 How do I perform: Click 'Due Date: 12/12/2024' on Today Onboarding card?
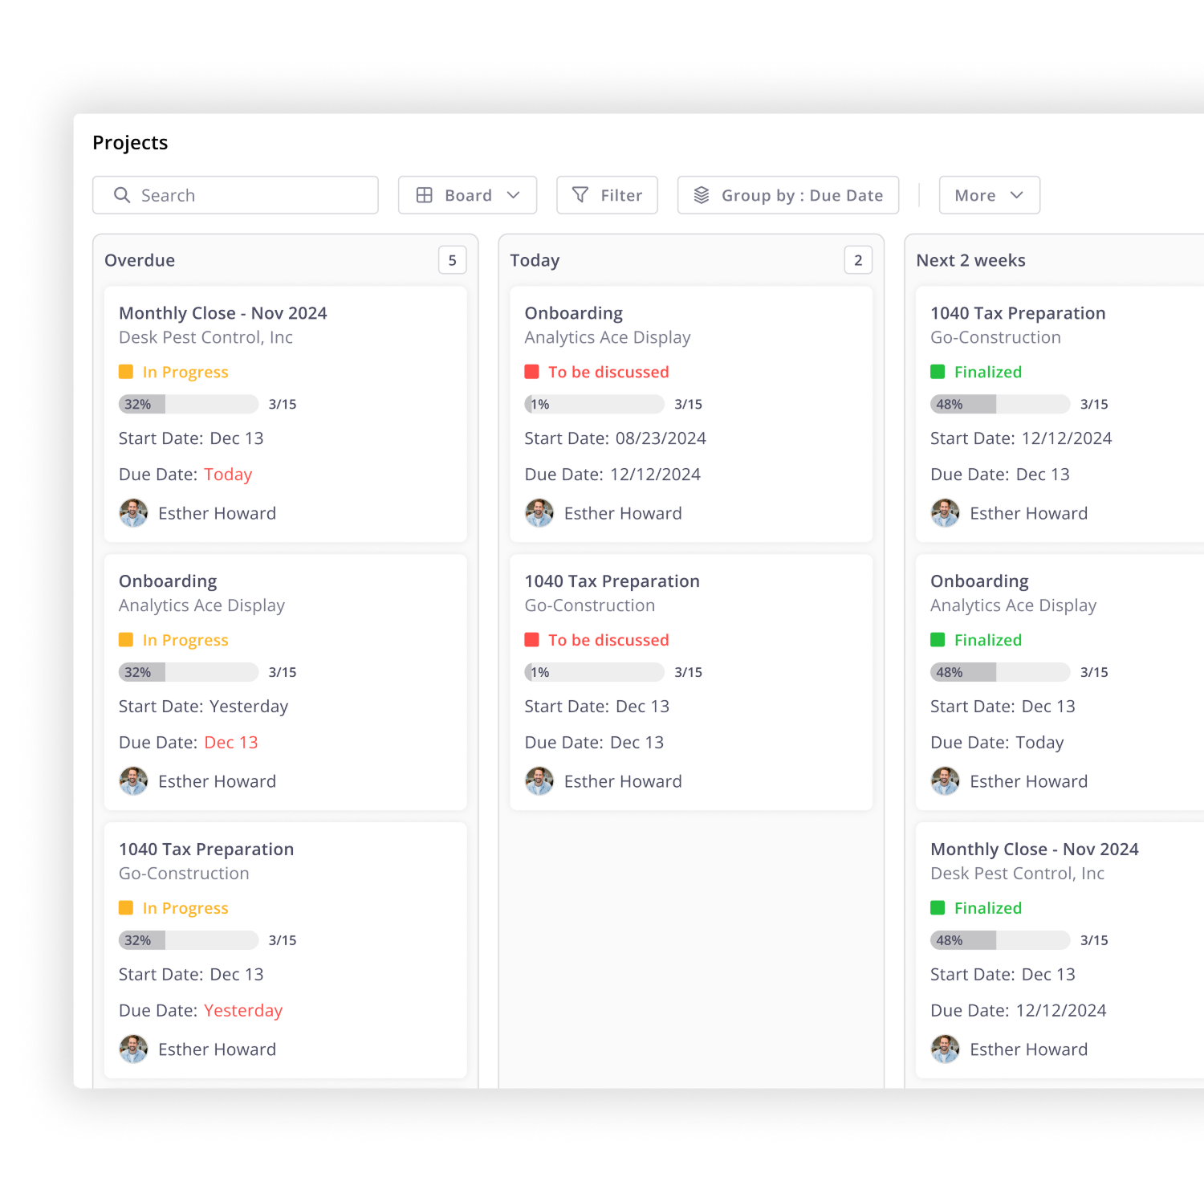point(612,475)
